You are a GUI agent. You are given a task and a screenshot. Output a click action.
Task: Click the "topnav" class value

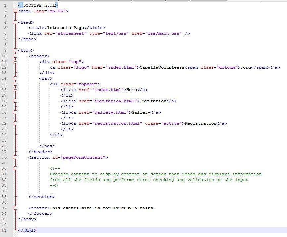click(x=87, y=84)
